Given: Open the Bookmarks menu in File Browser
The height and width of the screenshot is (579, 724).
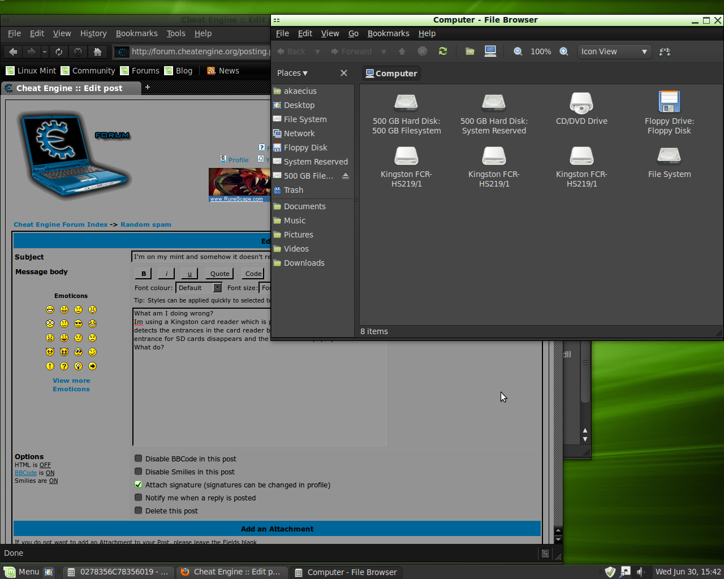Looking at the screenshot, I should (x=388, y=33).
